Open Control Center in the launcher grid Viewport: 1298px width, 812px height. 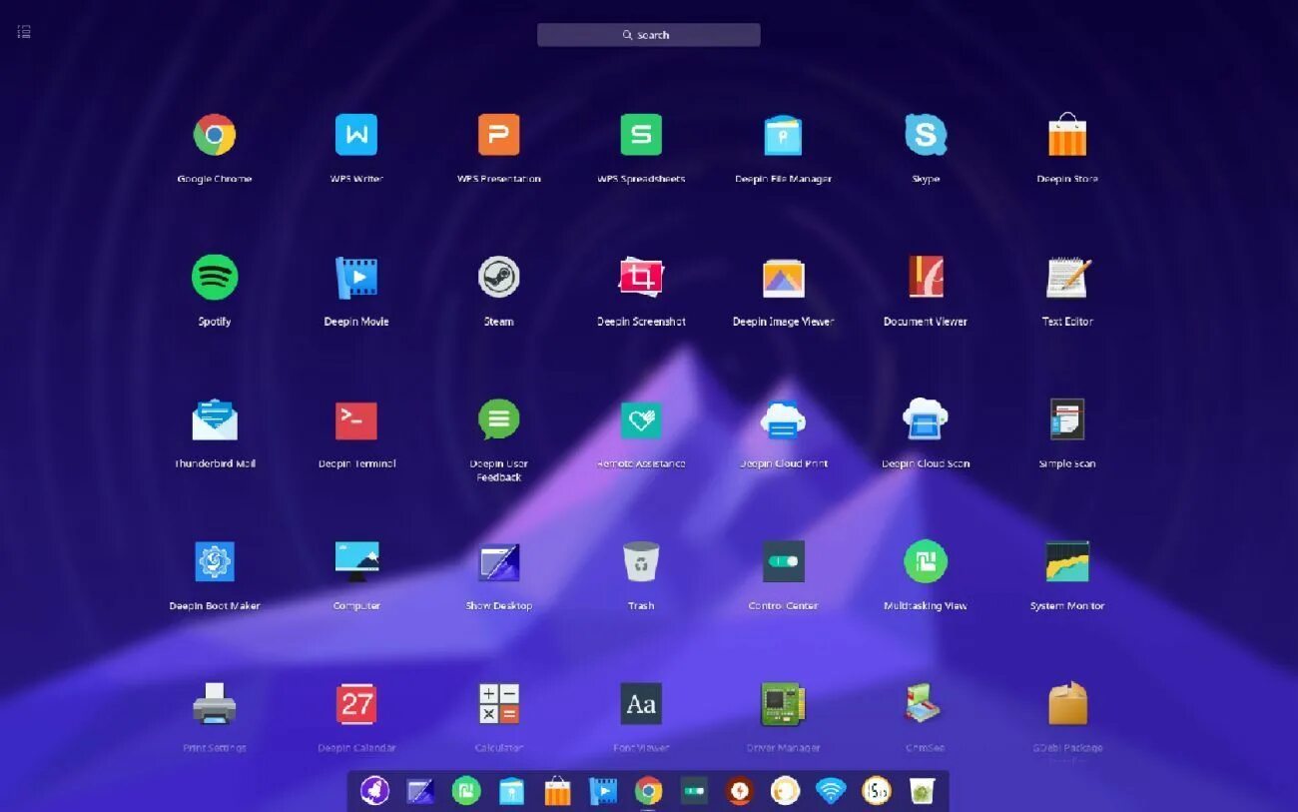(783, 561)
